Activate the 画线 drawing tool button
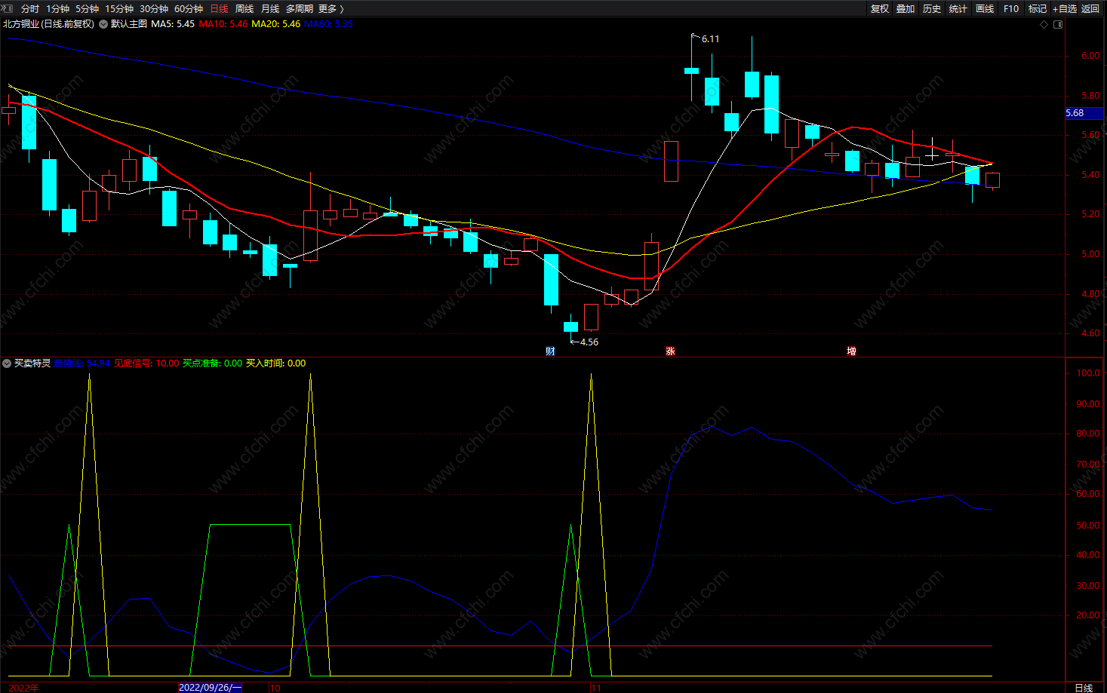Viewport: 1107px width, 693px height. pyautogui.click(x=985, y=8)
